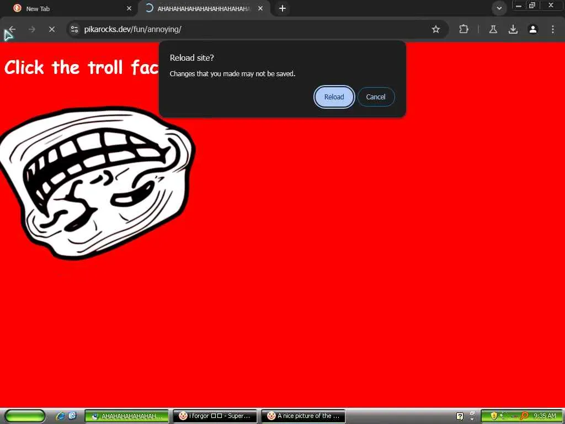Open the profile avatar menu

point(533,29)
